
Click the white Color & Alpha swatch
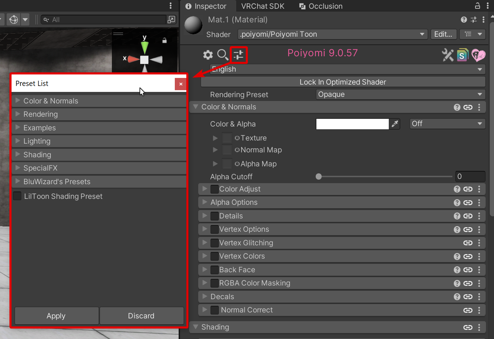(x=352, y=124)
